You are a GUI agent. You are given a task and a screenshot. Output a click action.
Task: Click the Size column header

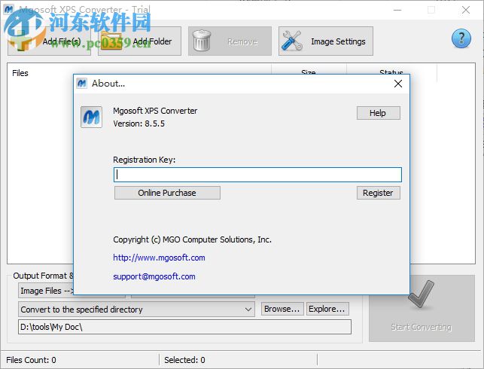(x=308, y=71)
